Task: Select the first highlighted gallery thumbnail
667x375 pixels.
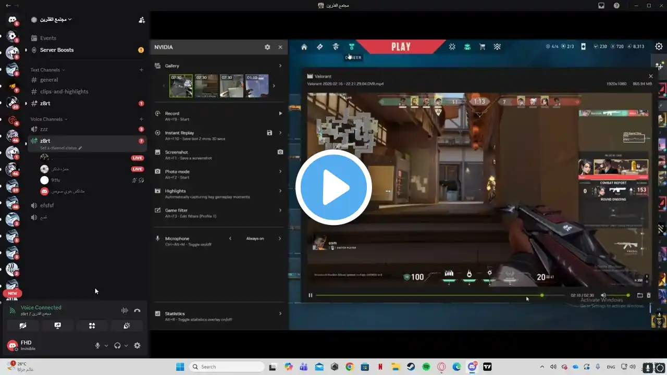Action: [181, 85]
